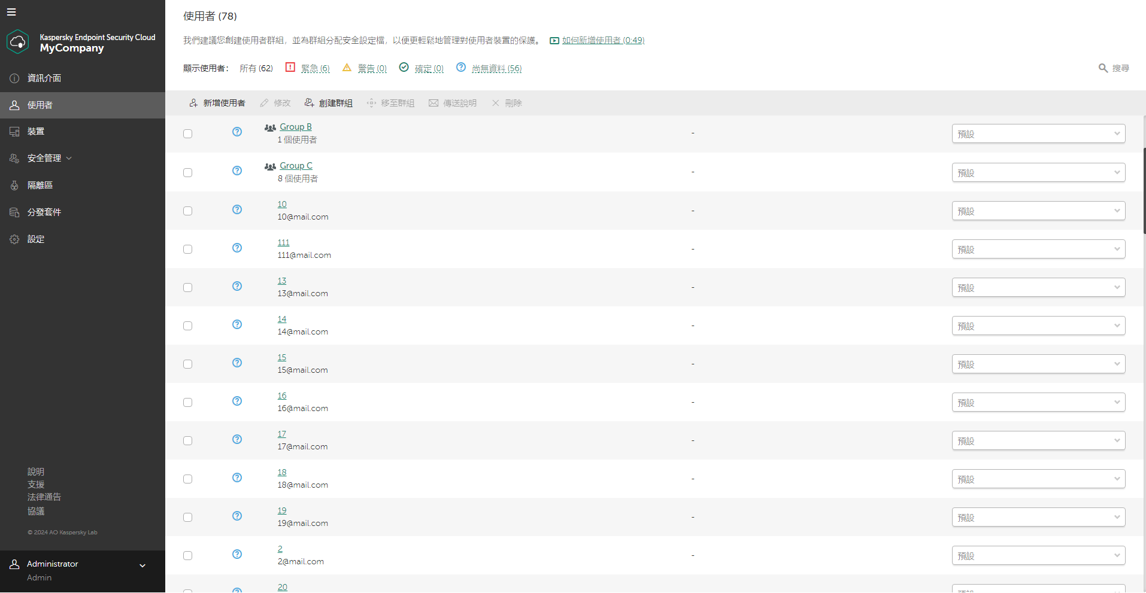Select the Group C checkbox
The image size is (1146, 593).
pyautogui.click(x=188, y=172)
